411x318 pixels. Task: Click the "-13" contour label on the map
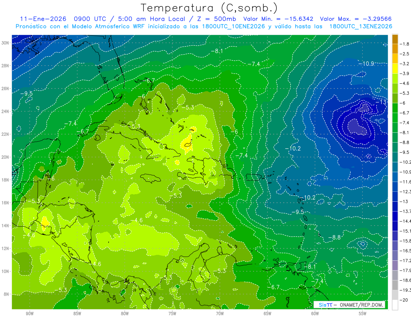tap(381, 102)
